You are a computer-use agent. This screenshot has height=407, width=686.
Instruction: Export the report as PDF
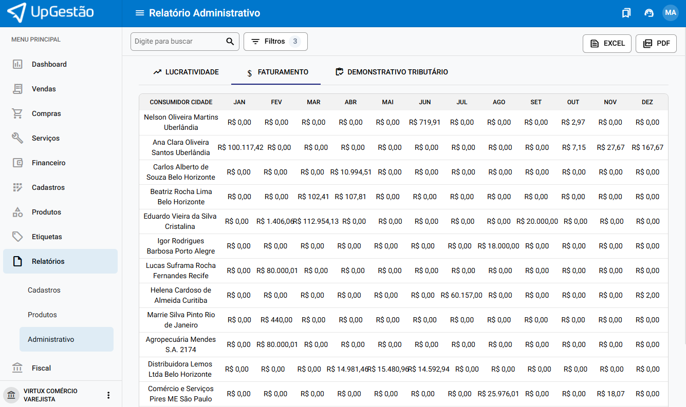pos(656,44)
